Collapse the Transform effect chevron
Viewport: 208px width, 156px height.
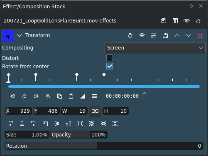tap(20, 36)
